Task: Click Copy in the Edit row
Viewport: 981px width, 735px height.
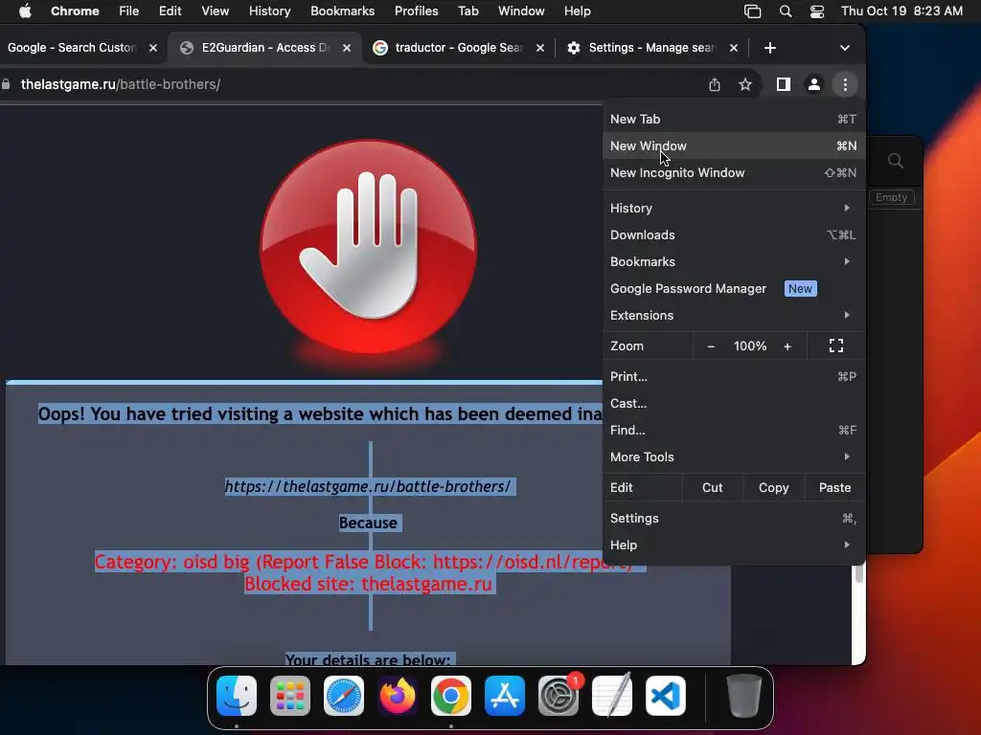Action: click(x=773, y=487)
